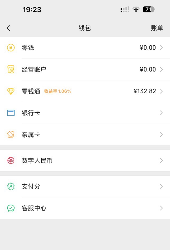This screenshot has width=170, height=250.
Task: Tap the 经营账户 shop icon
Action: click(11, 69)
